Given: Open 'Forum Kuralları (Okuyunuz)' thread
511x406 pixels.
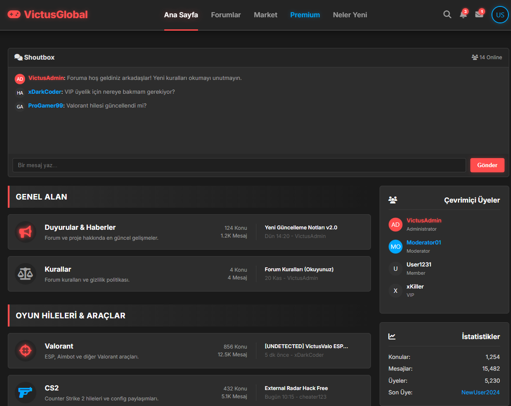Looking at the screenshot, I should coord(299,270).
